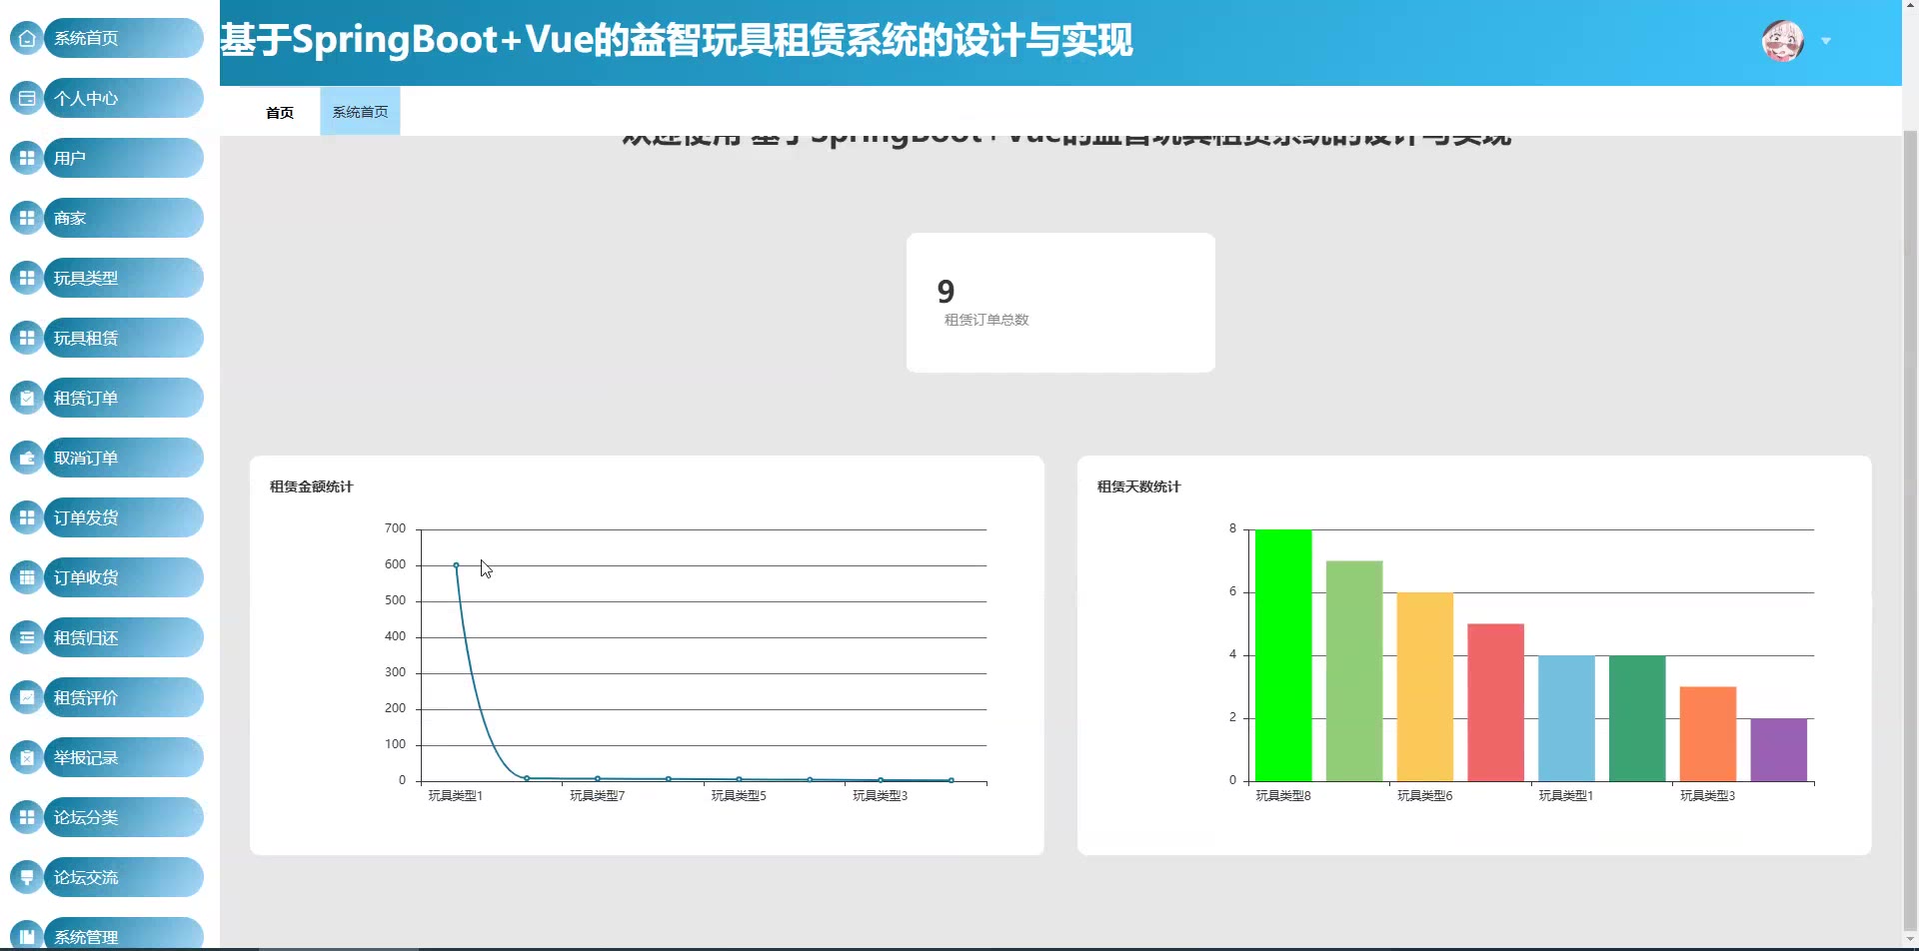Open 租赁订单 in the sidebar
Image resolution: width=1919 pixels, height=951 pixels.
pos(124,398)
